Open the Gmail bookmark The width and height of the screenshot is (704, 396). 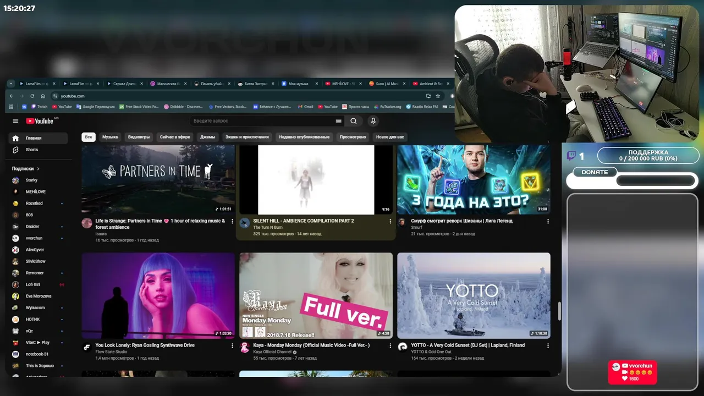(305, 107)
